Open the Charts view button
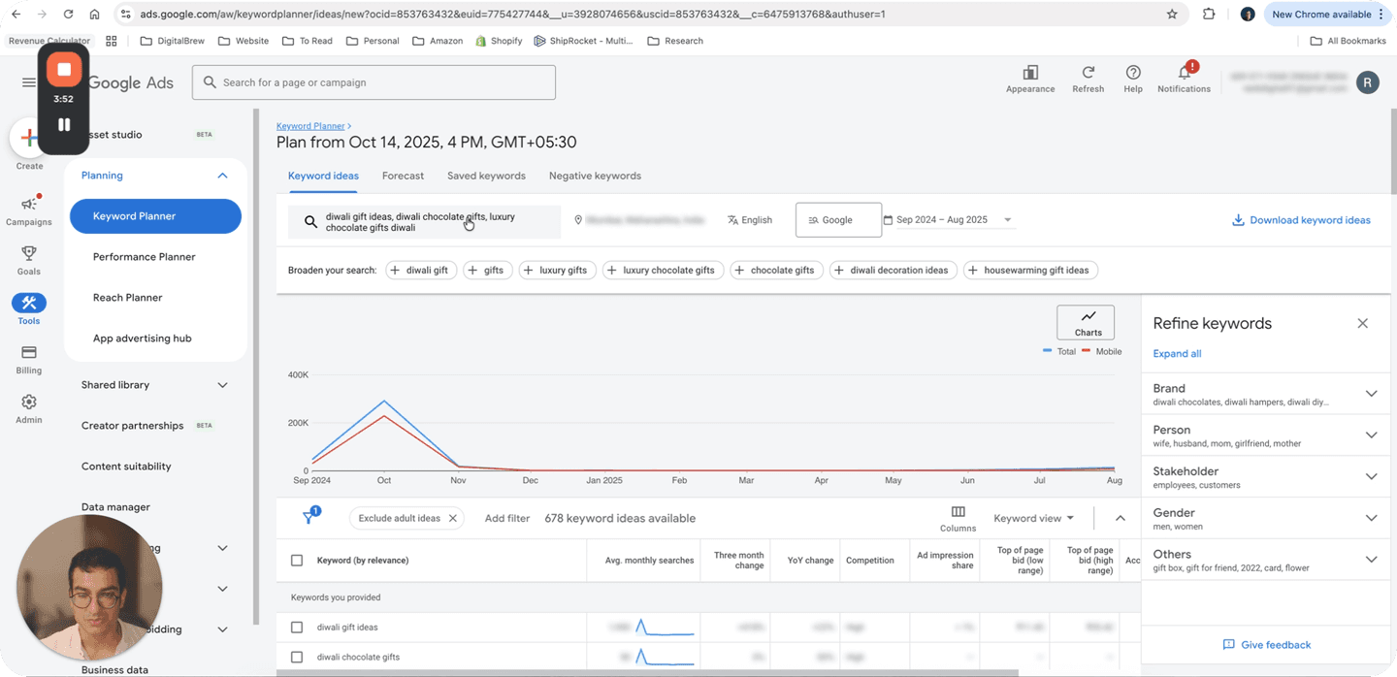Viewport: 1397px width, 677px height. (1086, 322)
